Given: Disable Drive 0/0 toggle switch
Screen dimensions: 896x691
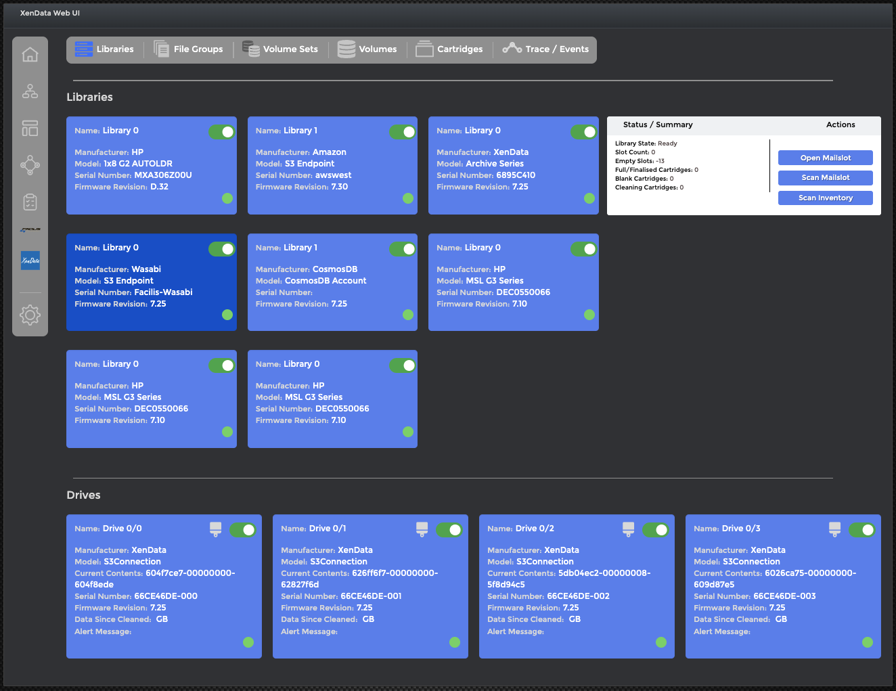Looking at the screenshot, I should tap(243, 530).
